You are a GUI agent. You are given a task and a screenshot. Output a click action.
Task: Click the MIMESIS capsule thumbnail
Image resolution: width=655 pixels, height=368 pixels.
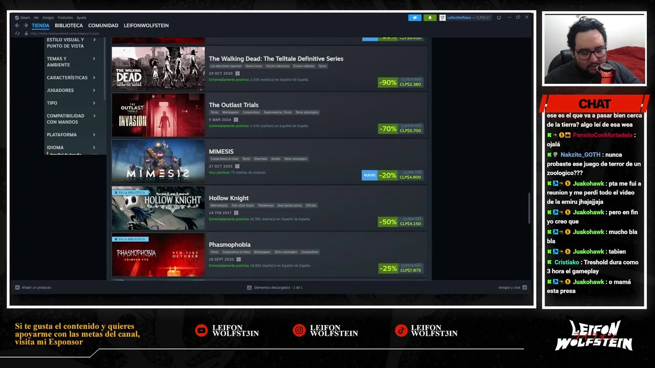click(158, 162)
